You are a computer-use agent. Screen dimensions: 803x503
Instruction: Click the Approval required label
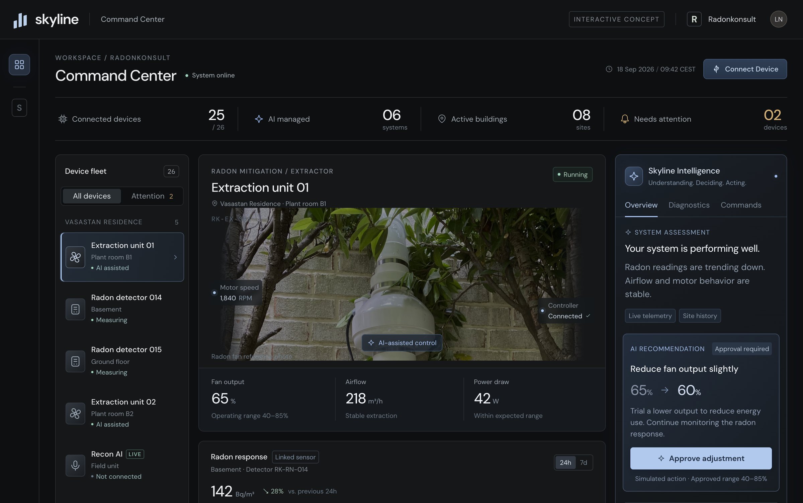(742, 349)
